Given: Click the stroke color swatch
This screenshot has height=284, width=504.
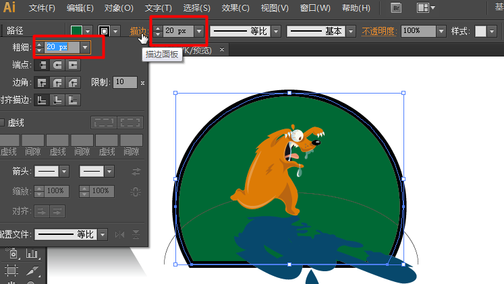Looking at the screenshot, I should click(104, 31).
